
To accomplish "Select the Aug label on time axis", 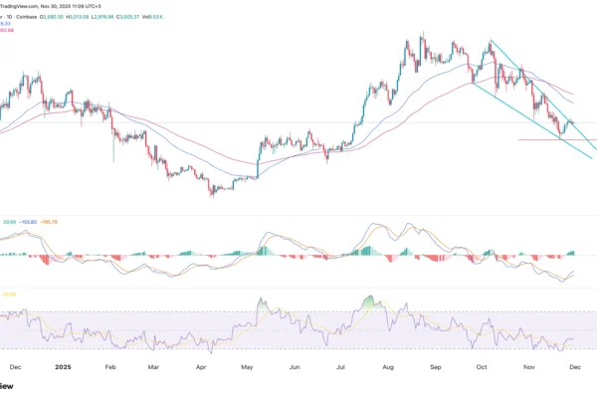I will click(387, 366).
